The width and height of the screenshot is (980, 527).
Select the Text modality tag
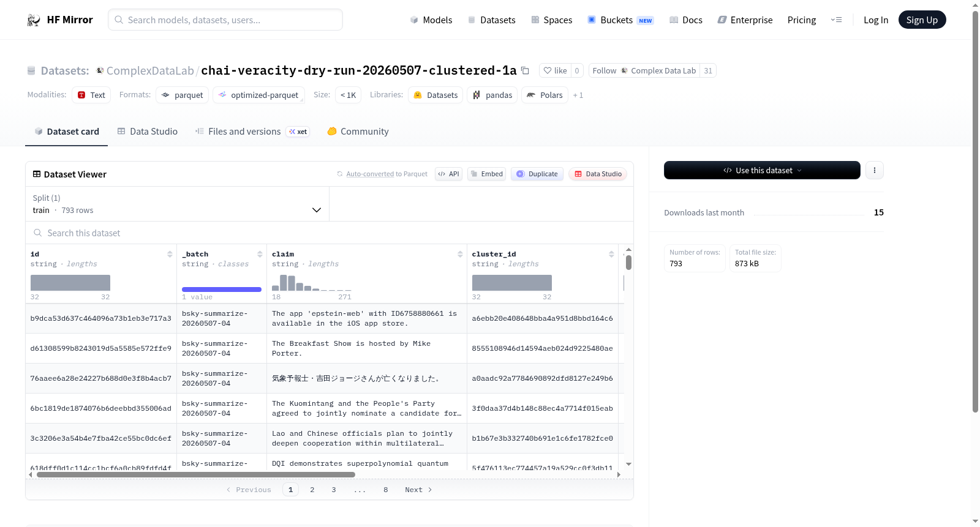pos(91,95)
